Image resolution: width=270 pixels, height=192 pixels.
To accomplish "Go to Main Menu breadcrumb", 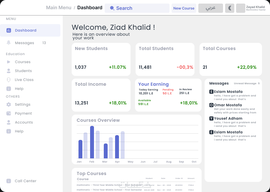I will 59,7.
